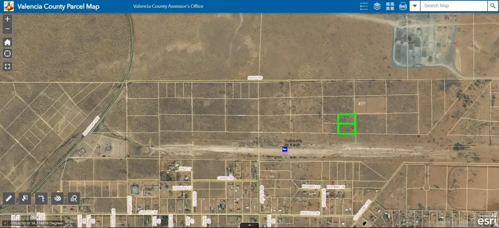Open the Legend list icon
Image resolution: width=499 pixels, height=228 pixels.
364,6
